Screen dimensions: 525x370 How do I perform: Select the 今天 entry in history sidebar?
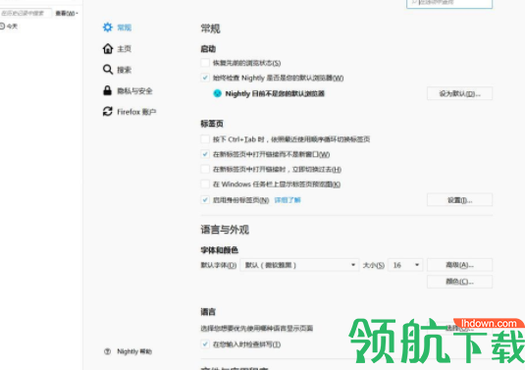[9, 26]
